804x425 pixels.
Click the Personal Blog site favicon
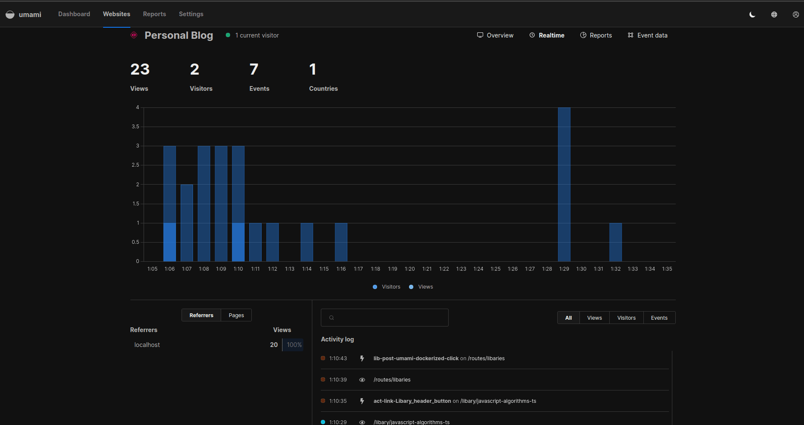click(134, 35)
